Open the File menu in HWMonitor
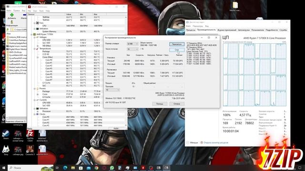 [30, 11]
